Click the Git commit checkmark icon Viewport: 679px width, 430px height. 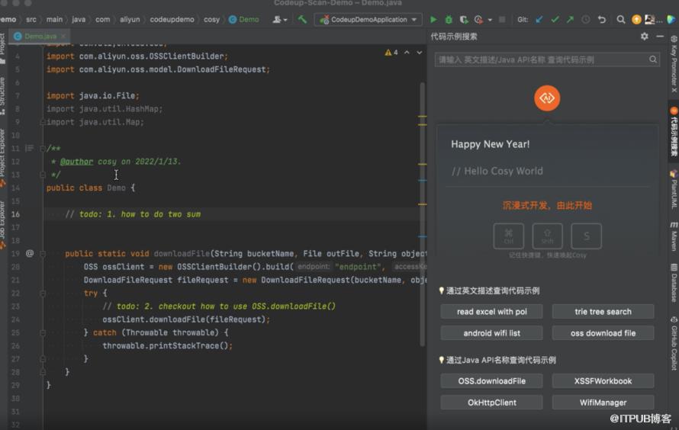tap(555, 20)
